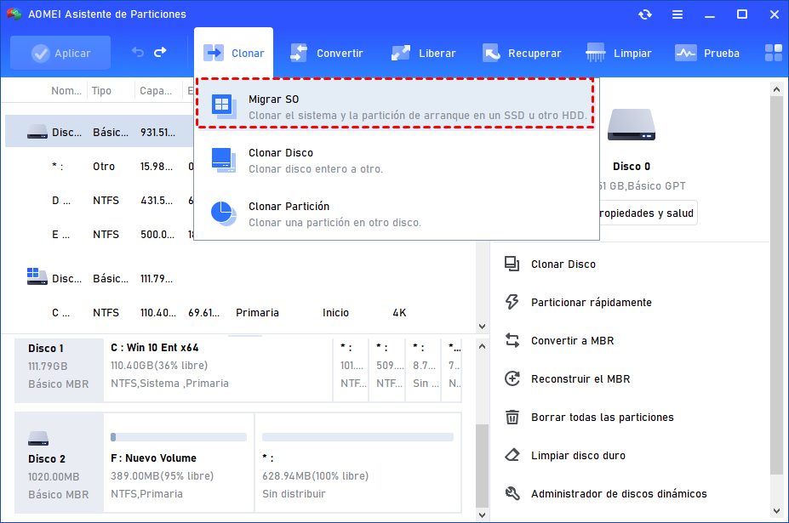789x523 pixels.
Task: Click F: Nuevo Volume usage bar
Action: pos(179,437)
